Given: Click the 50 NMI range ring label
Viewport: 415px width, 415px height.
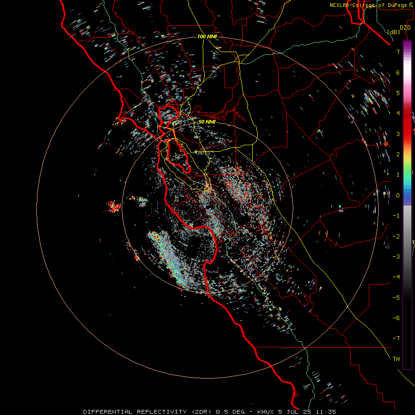Looking at the screenshot, I should [x=207, y=122].
